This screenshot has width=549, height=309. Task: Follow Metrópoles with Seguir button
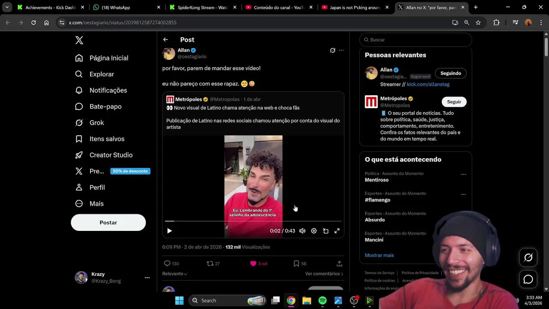click(x=454, y=102)
